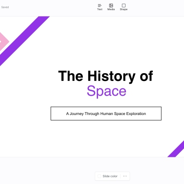Click the word History in the title
Screen dimensions: 184x184
111,76
